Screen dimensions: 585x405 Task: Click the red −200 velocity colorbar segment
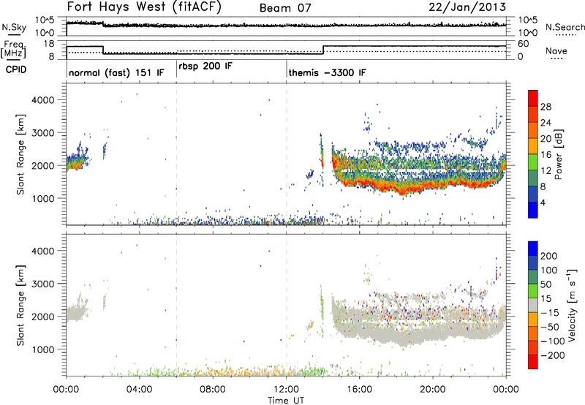tap(533, 362)
